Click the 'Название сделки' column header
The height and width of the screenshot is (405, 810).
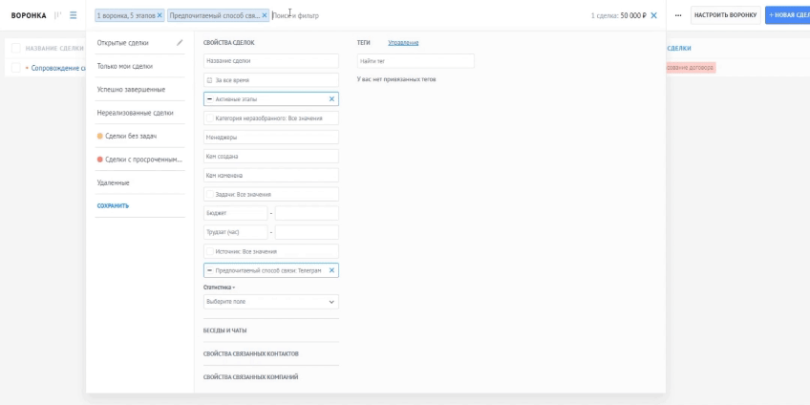pyautogui.click(x=54, y=48)
